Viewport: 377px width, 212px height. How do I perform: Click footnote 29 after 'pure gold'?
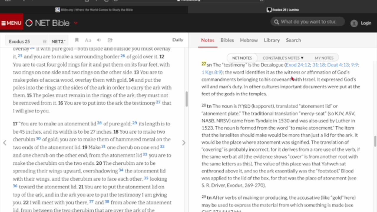[135, 123]
